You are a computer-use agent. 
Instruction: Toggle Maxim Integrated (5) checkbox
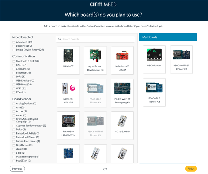[13, 157]
